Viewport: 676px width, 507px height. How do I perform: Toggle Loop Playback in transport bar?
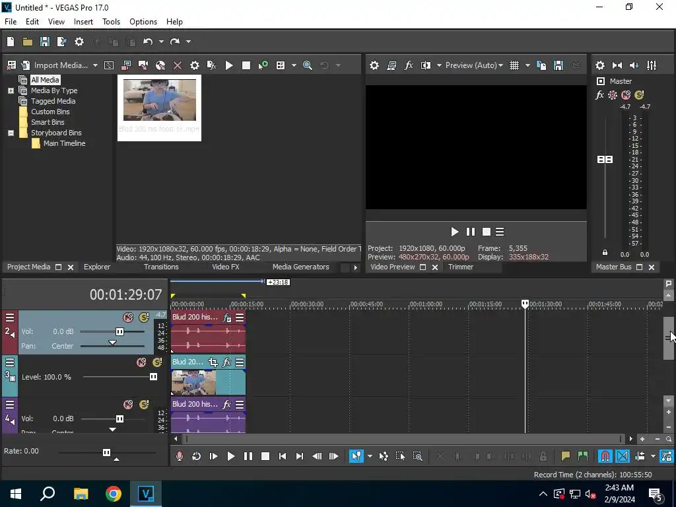[196, 456]
